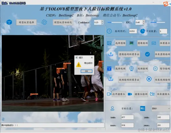Increase Confidence with the up arrow
171x133 pixels.
[102, 21]
